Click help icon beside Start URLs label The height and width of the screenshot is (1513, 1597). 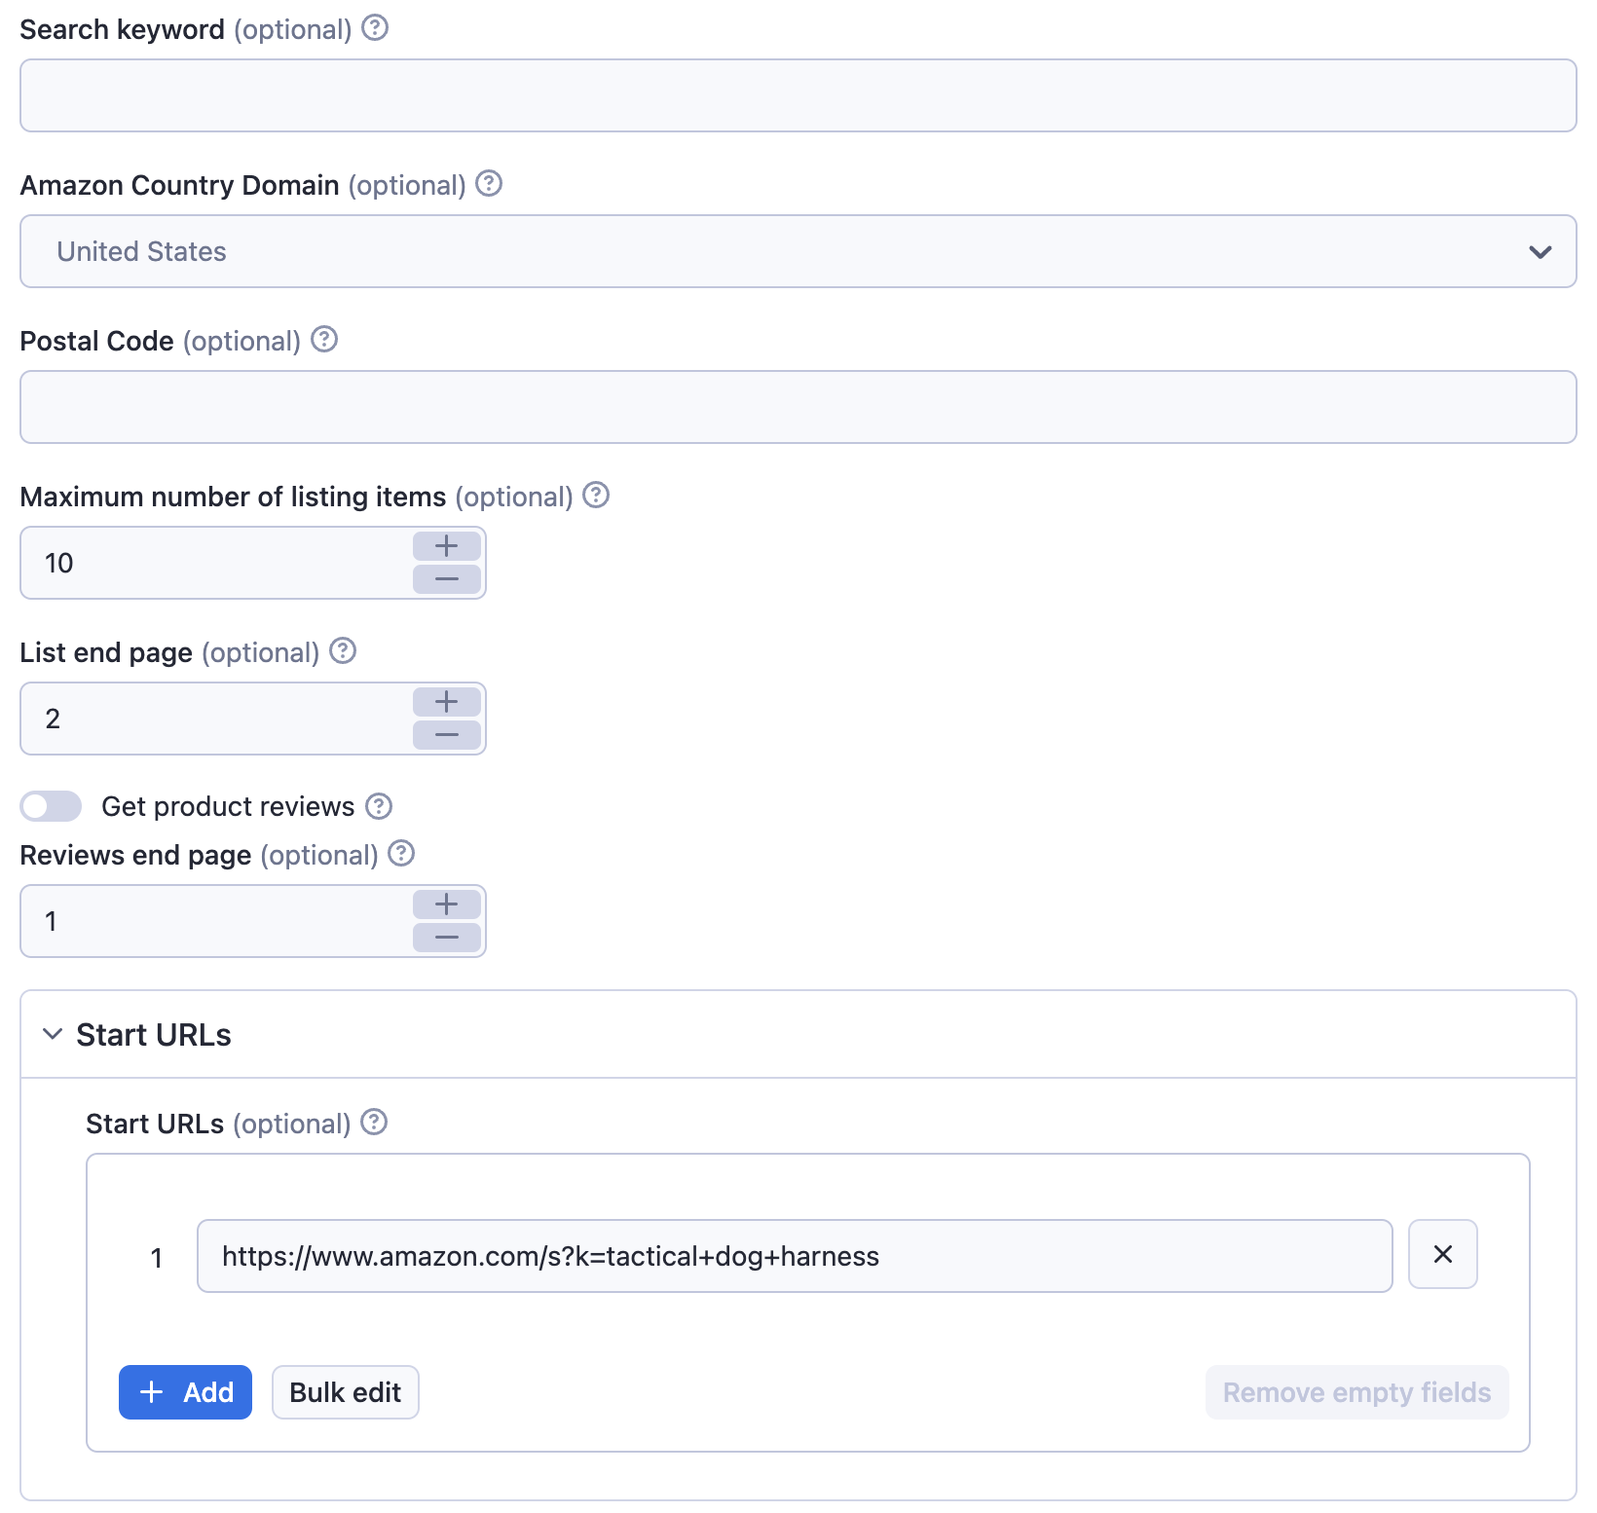pos(374,1123)
